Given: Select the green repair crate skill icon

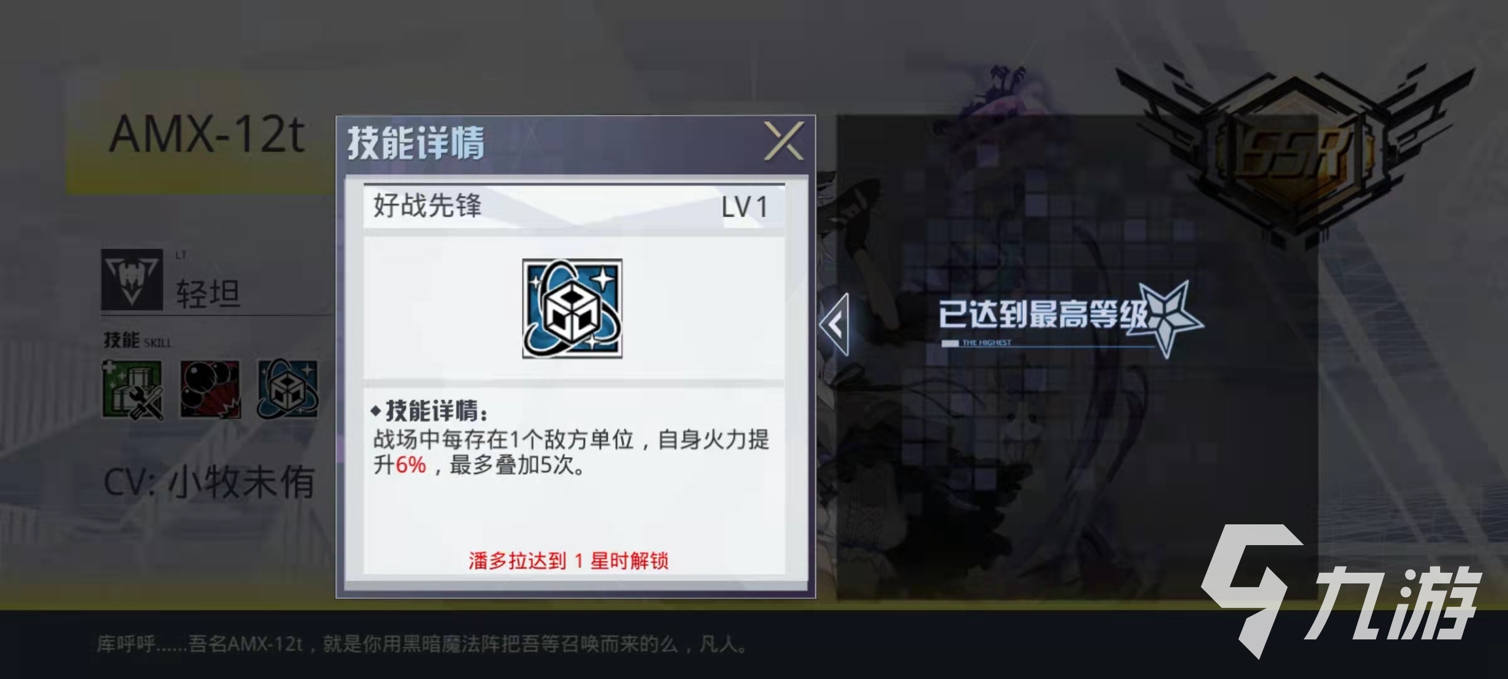Looking at the screenshot, I should click(x=133, y=390).
